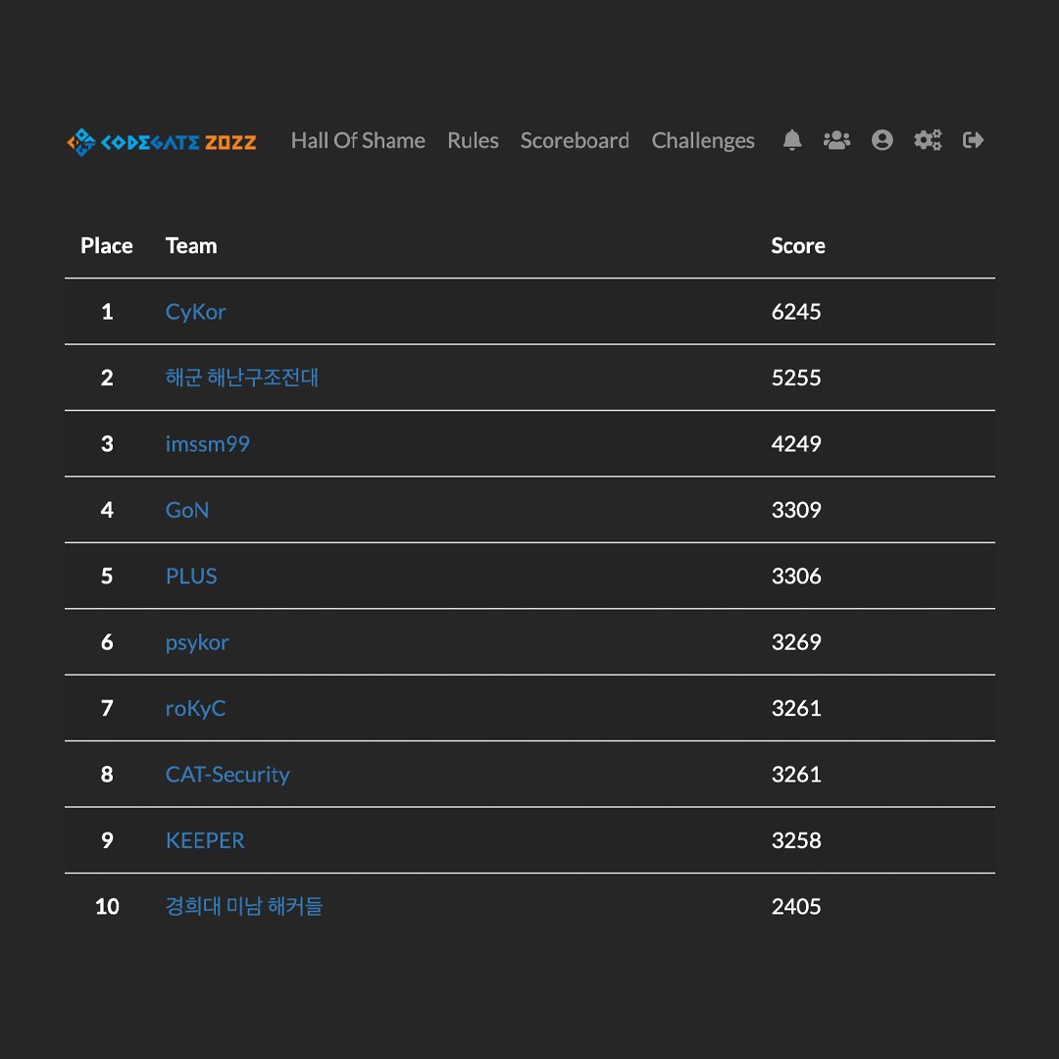Click place number 10 in the table
The height and width of the screenshot is (1059, 1059).
pos(107,906)
